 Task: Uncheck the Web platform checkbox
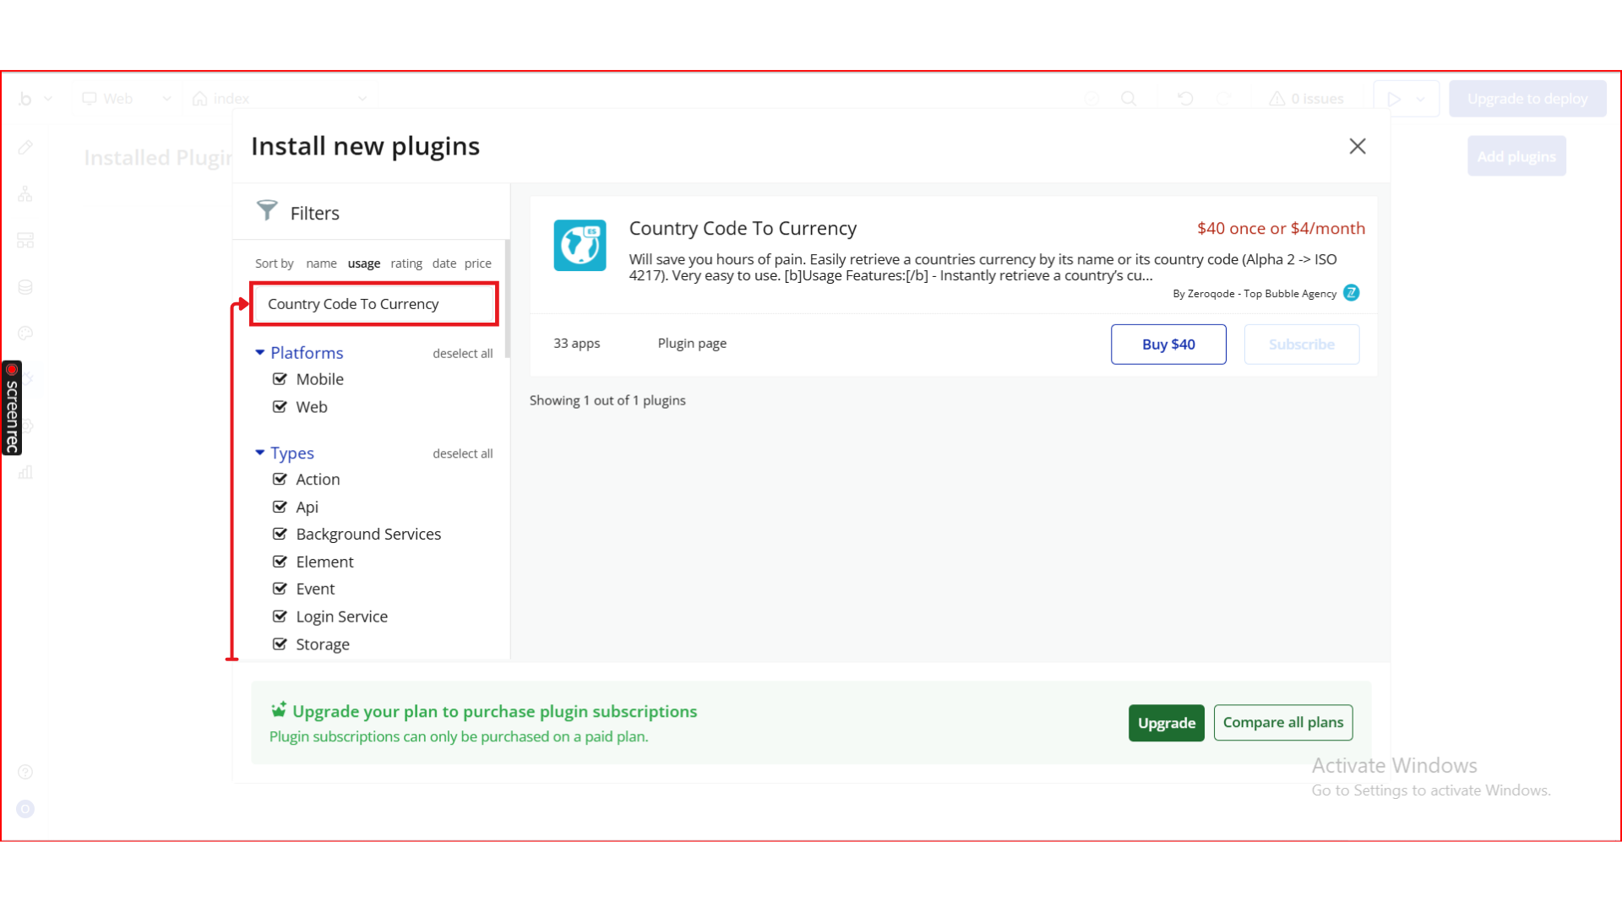pos(280,407)
